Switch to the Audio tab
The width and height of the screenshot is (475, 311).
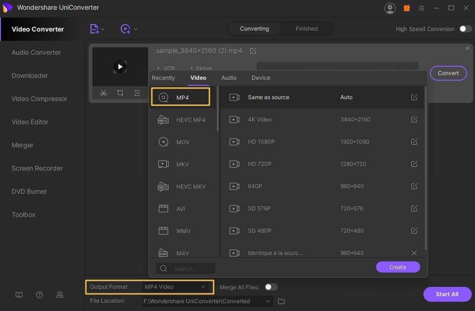(229, 78)
